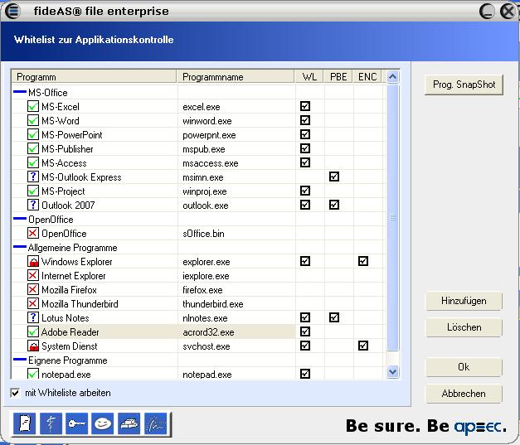The width and height of the screenshot is (520, 445).
Task: Minimize the fideAS window
Action: (x=487, y=12)
